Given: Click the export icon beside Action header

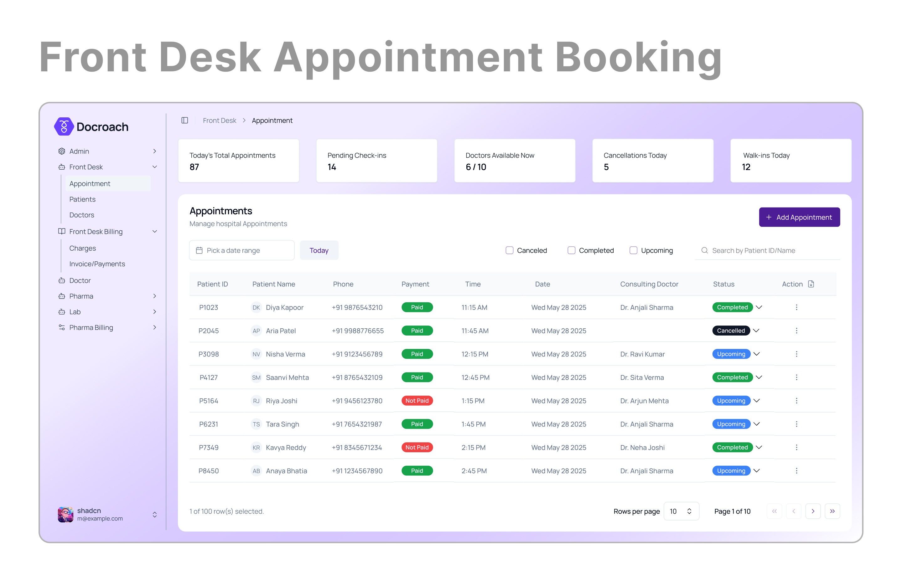Looking at the screenshot, I should 811,284.
